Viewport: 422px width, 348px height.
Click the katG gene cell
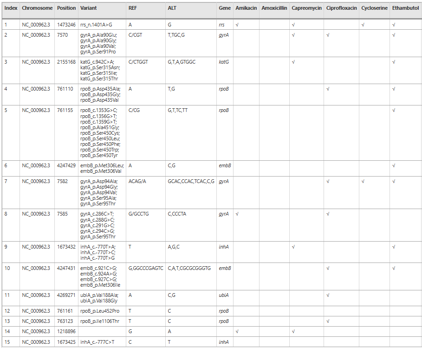pyautogui.click(x=224, y=62)
